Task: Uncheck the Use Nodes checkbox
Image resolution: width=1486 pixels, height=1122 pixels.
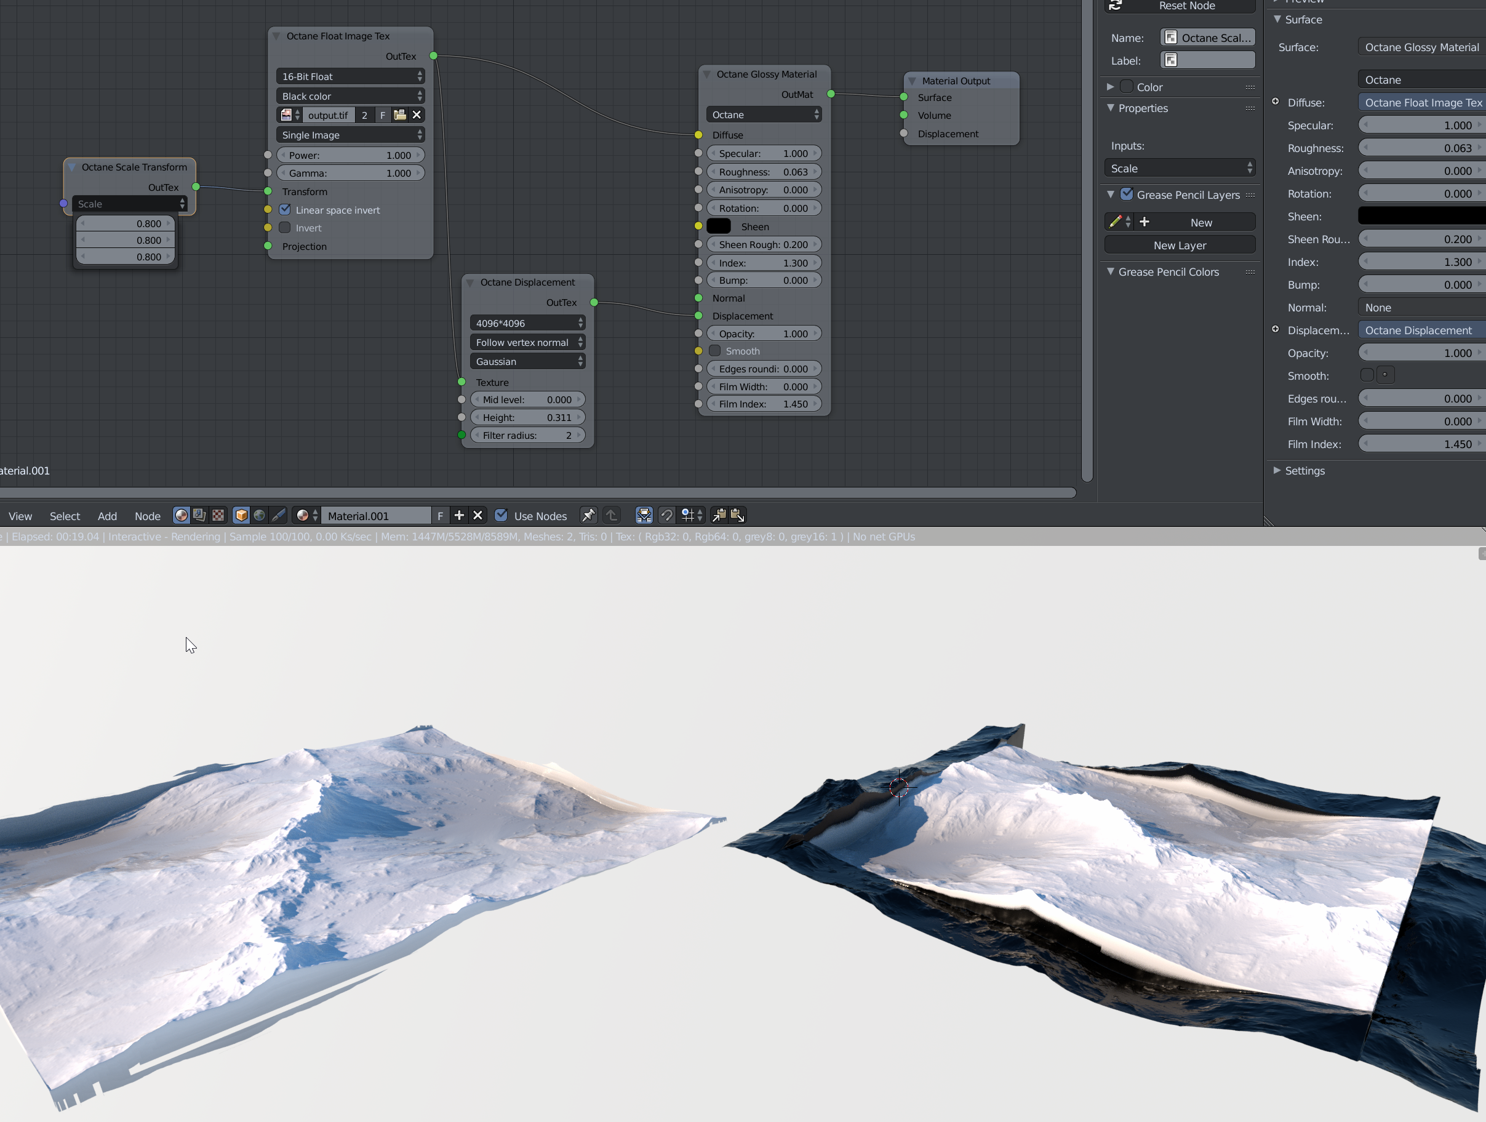Action: coord(501,515)
